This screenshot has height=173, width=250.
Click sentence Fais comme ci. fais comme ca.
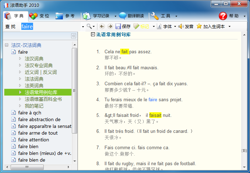[137, 148]
